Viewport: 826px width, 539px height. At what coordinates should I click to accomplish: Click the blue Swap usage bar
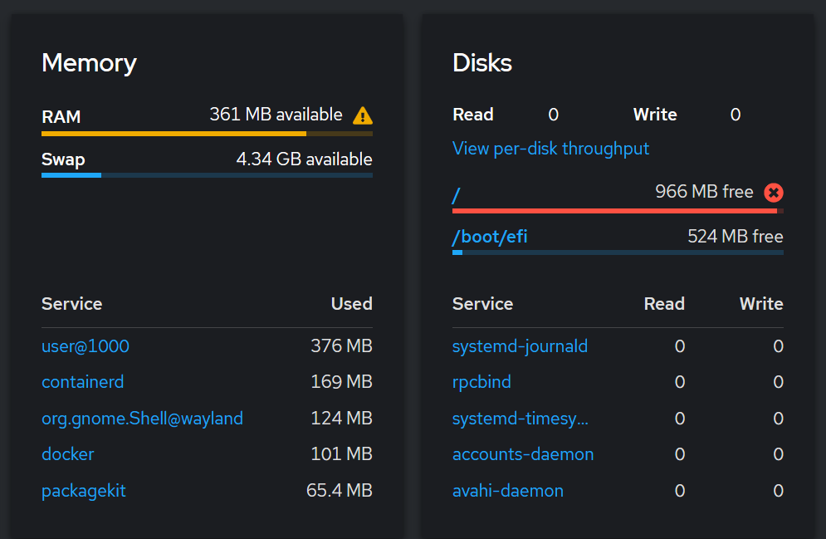point(207,175)
